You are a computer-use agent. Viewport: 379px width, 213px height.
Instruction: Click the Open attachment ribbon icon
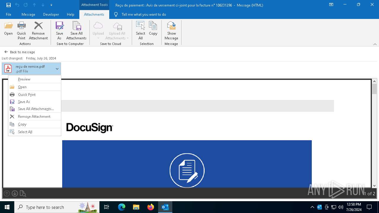coord(8,29)
